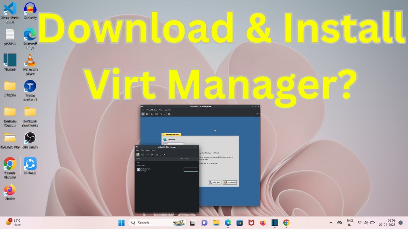Open the ENG IN language switcher

(350, 223)
